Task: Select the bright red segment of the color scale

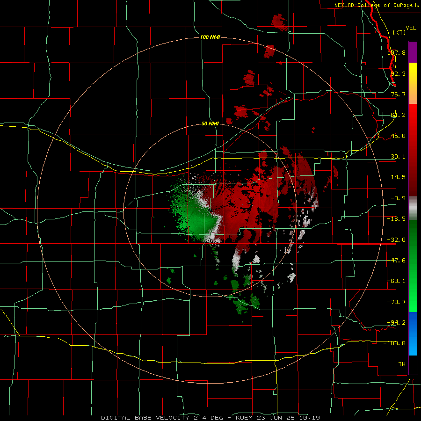Action: 413,150
